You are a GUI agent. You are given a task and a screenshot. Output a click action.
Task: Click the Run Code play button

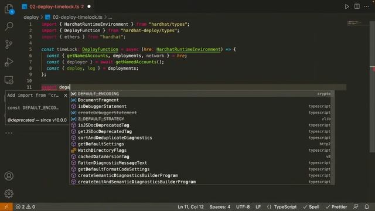(347, 6)
